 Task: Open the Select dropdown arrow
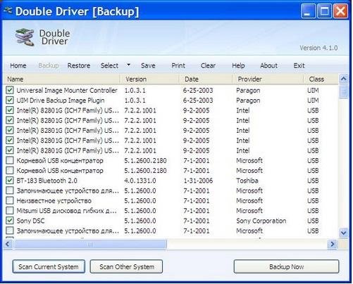pyautogui.click(x=128, y=65)
